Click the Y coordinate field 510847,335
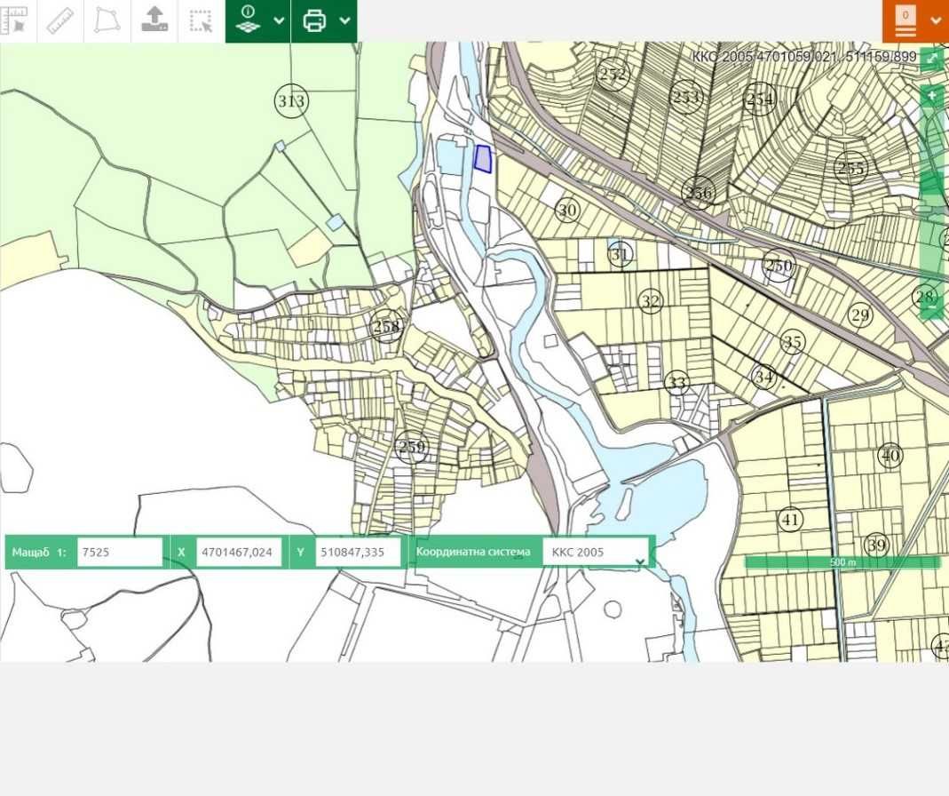This screenshot has width=949, height=796. [x=359, y=552]
